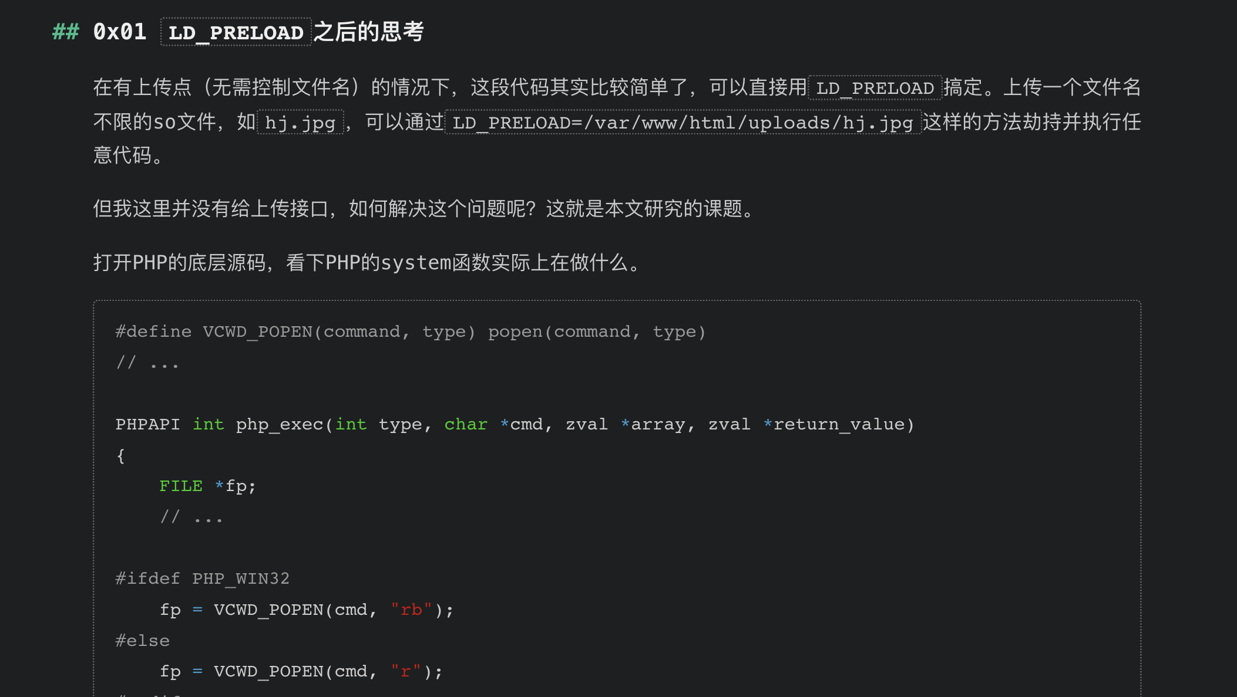Select the LD_PRELOAD=/var/www/html/uploads/hj.jpg inline code

click(683, 123)
